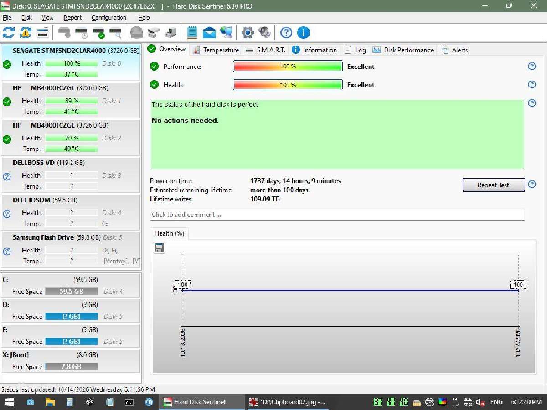Click green check status icon for Disk 1

coord(7,102)
